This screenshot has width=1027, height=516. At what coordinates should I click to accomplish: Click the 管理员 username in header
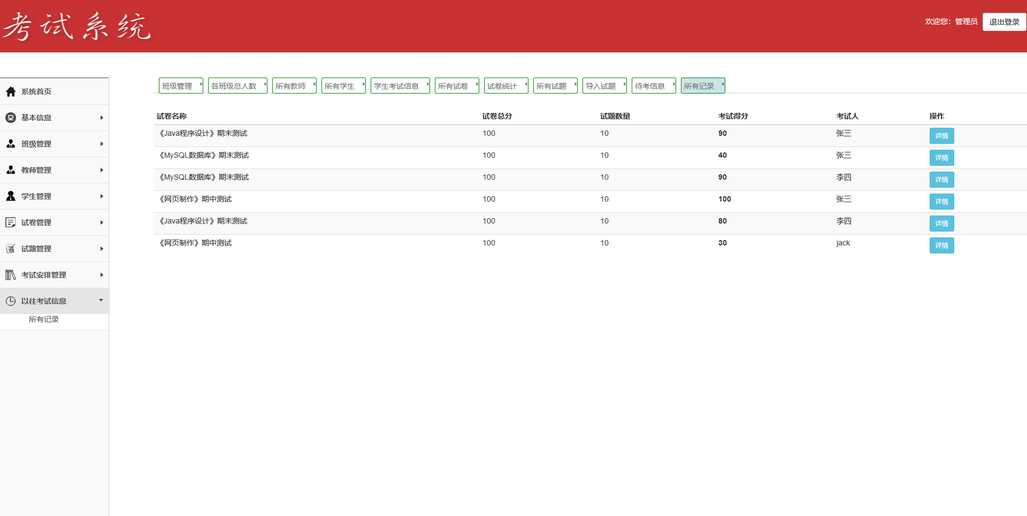pos(966,21)
